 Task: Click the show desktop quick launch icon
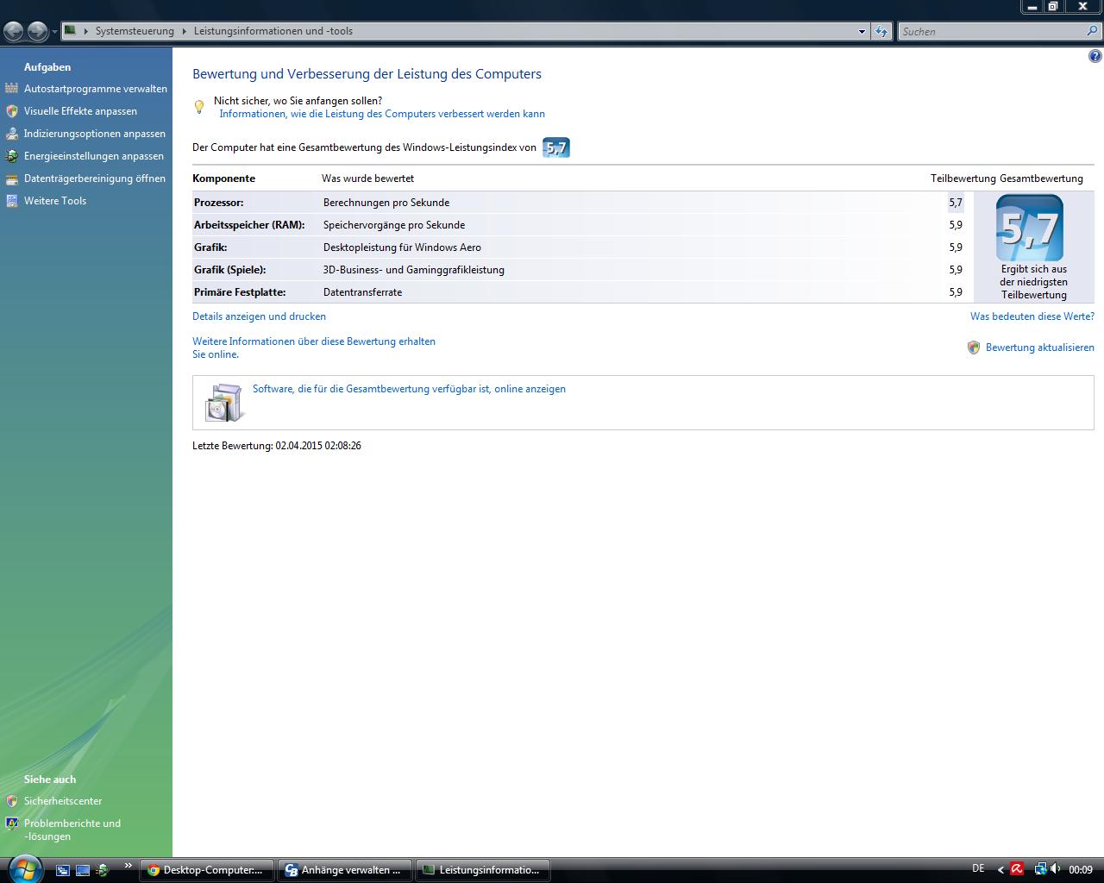(x=83, y=870)
